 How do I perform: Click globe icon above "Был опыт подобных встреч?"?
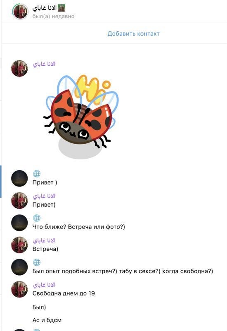pos(37,262)
